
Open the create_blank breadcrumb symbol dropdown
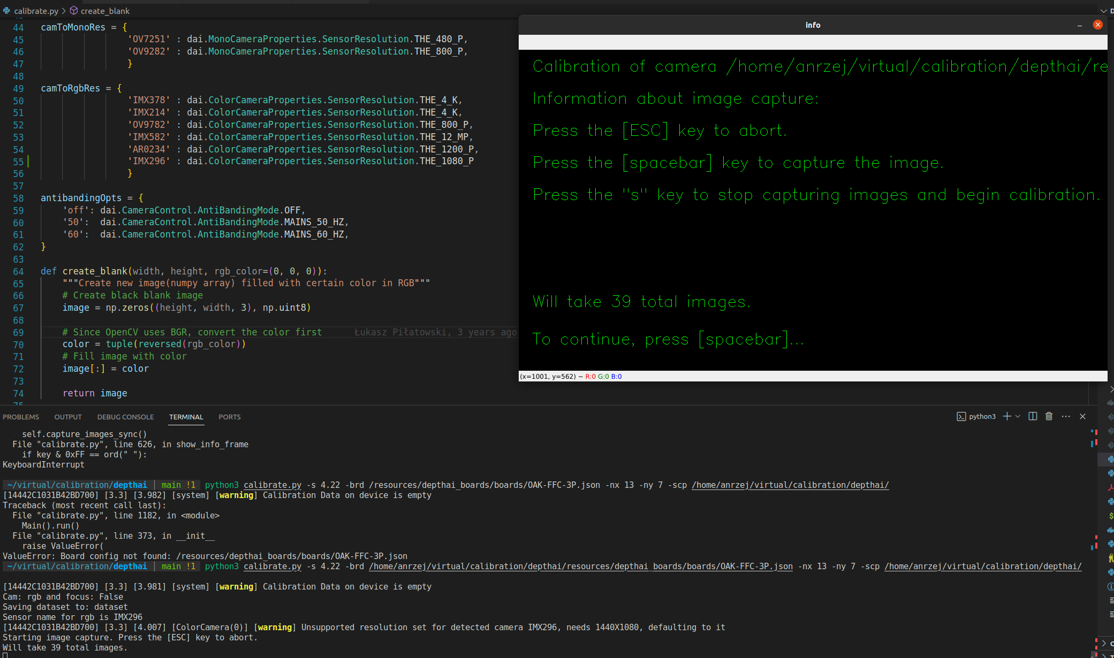tap(105, 11)
